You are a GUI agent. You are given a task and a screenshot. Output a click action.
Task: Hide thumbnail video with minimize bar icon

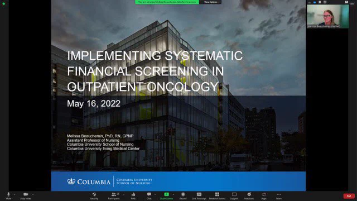pyautogui.click(x=310, y=2)
